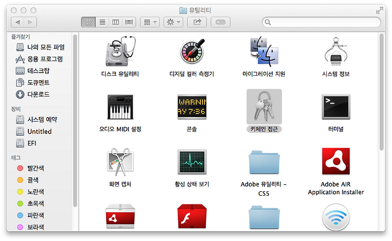Open the 콘솔 warning-screen icon
This screenshot has width=392, height=241.
pos(192,107)
